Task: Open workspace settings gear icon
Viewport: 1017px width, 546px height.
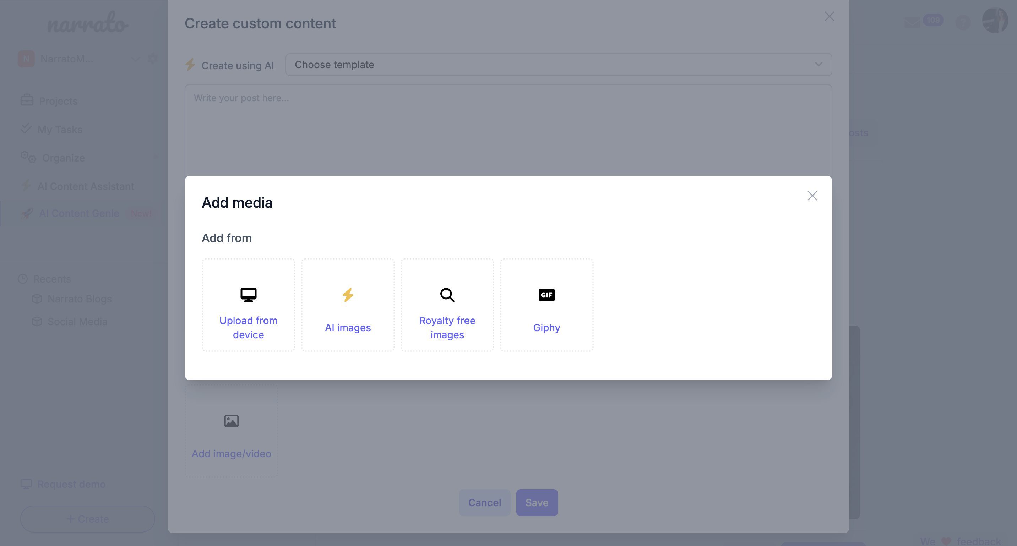Action: point(152,59)
